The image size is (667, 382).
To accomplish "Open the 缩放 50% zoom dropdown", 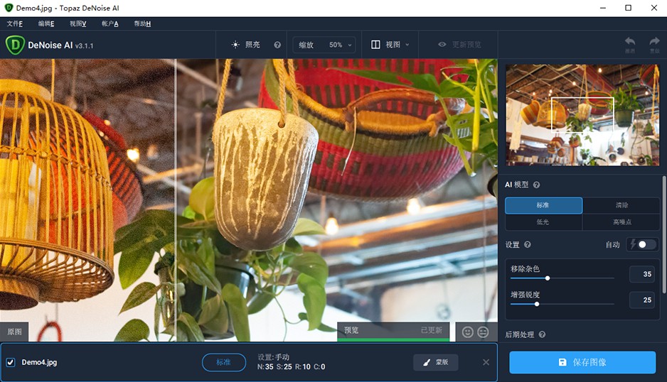I will coord(324,45).
